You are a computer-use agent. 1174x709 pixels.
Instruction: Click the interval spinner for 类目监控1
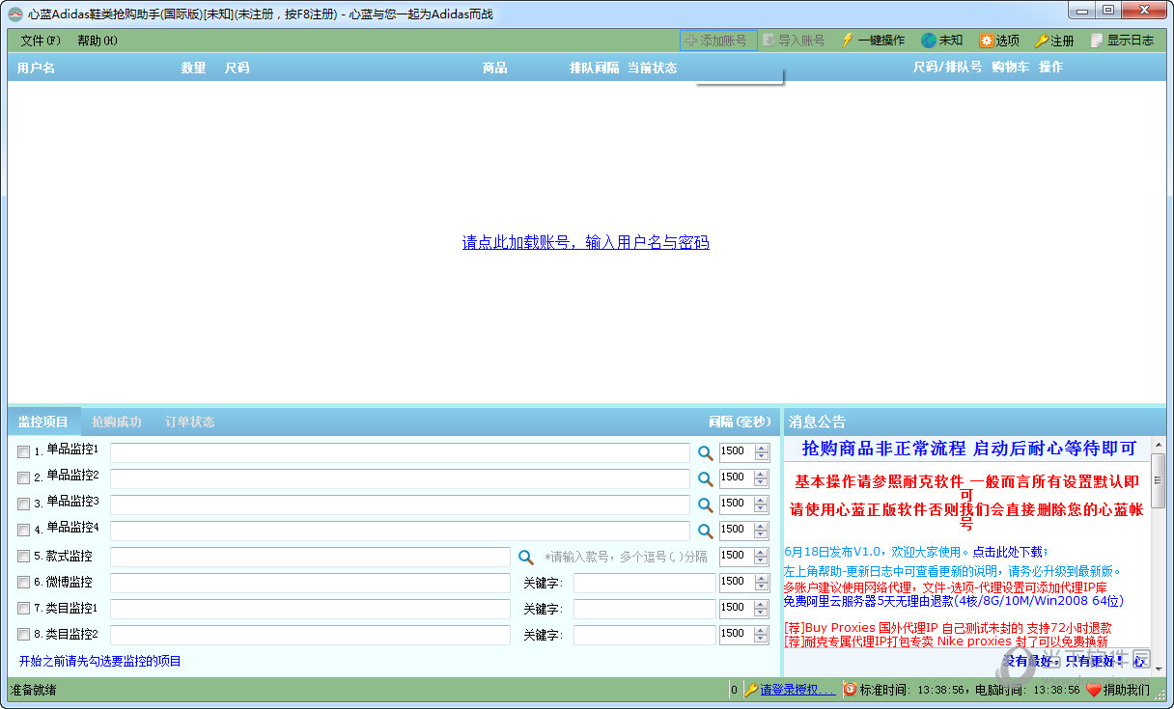tap(762, 608)
